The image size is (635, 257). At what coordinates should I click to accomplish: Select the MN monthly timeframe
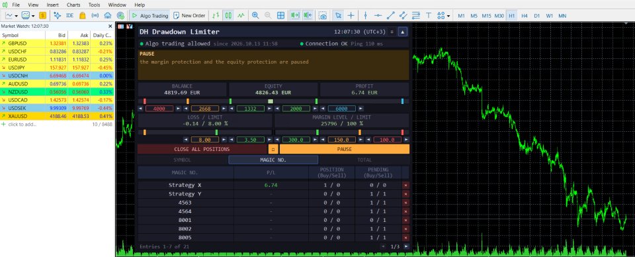pos(562,15)
